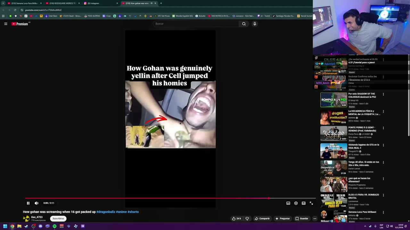410x230 pixels.
Task: Open the FEED ALERTAS bookmark
Action: point(92,16)
